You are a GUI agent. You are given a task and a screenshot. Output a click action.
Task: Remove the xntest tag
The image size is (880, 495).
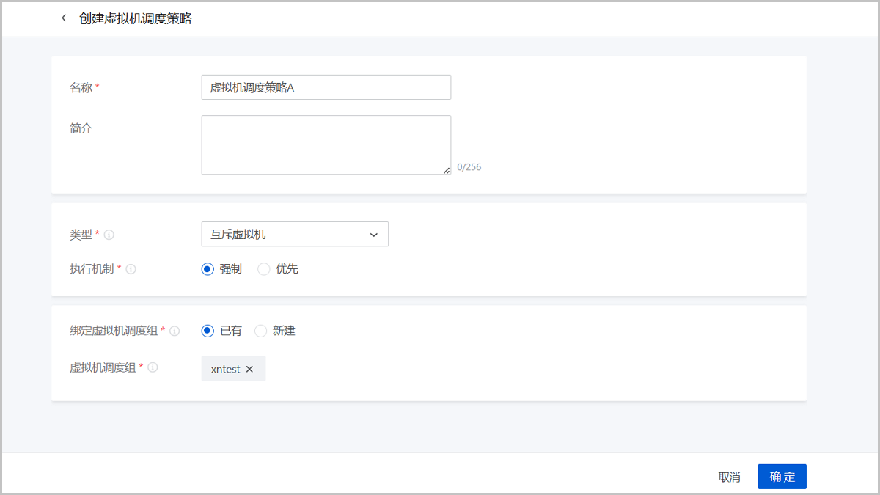pyautogui.click(x=249, y=369)
